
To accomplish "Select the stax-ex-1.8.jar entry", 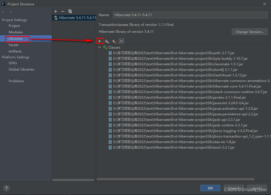I will coord(174,142).
